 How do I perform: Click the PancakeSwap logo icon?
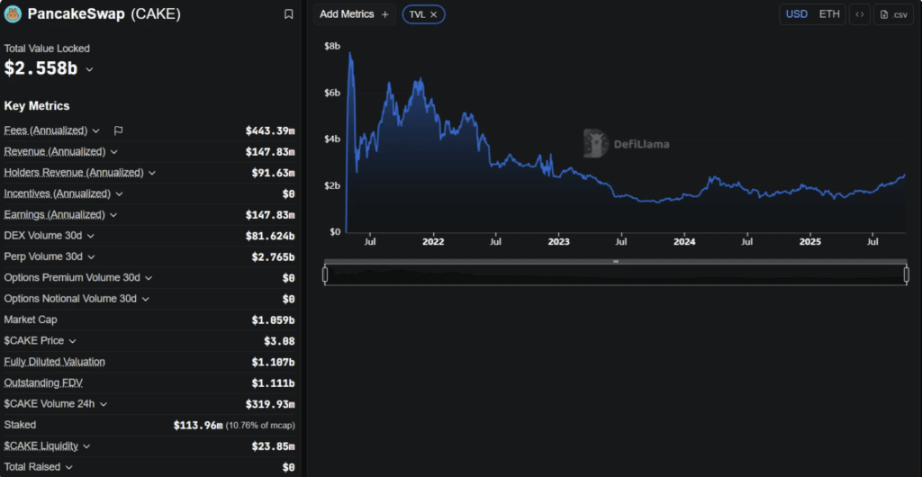coord(14,14)
